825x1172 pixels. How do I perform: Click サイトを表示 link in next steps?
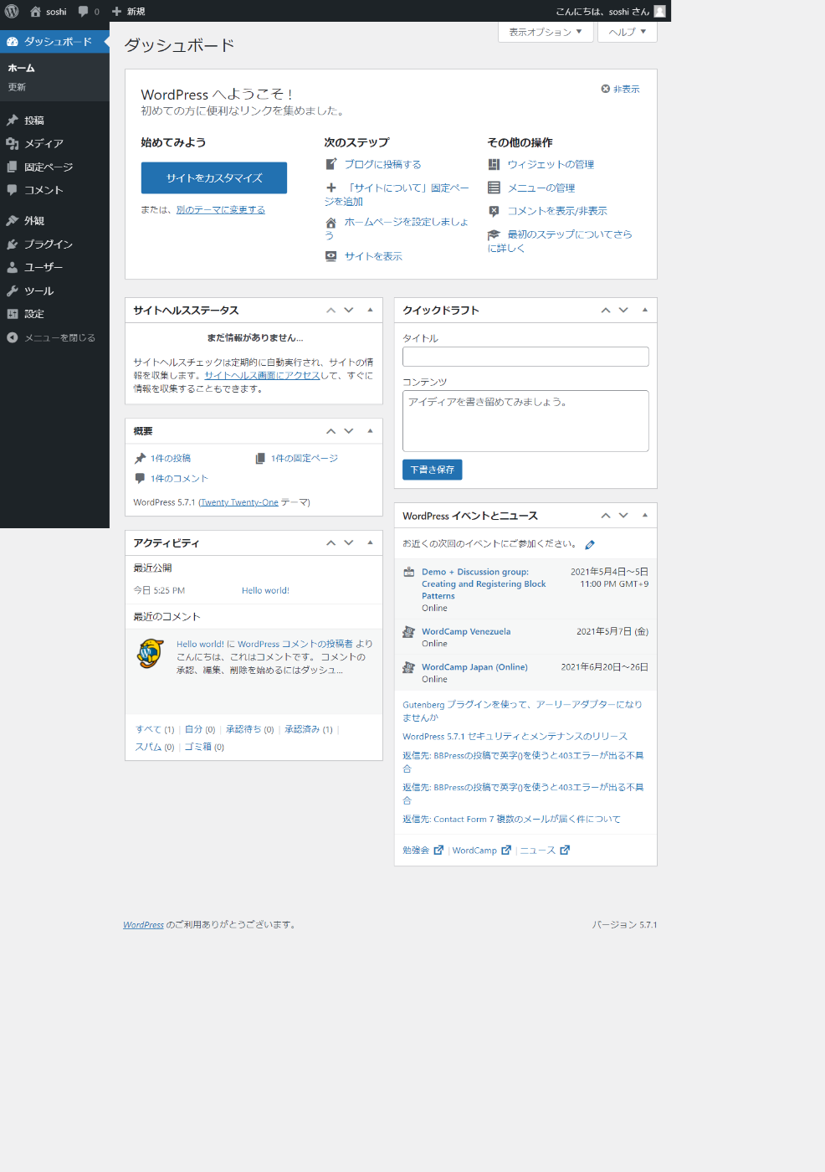pos(373,256)
